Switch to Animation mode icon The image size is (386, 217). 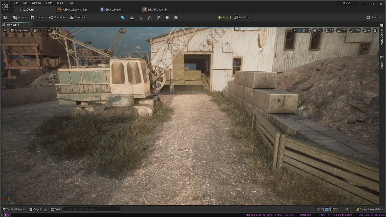click(158, 17)
